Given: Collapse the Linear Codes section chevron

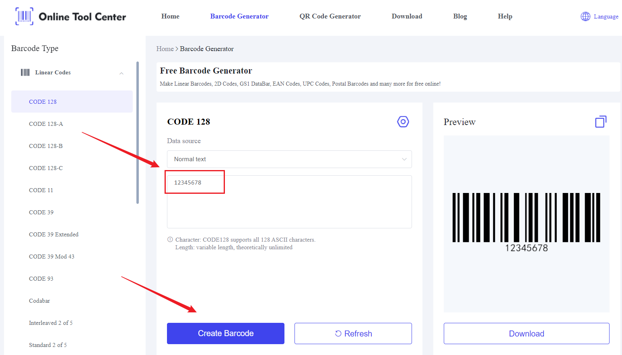Looking at the screenshot, I should coord(122,73).
